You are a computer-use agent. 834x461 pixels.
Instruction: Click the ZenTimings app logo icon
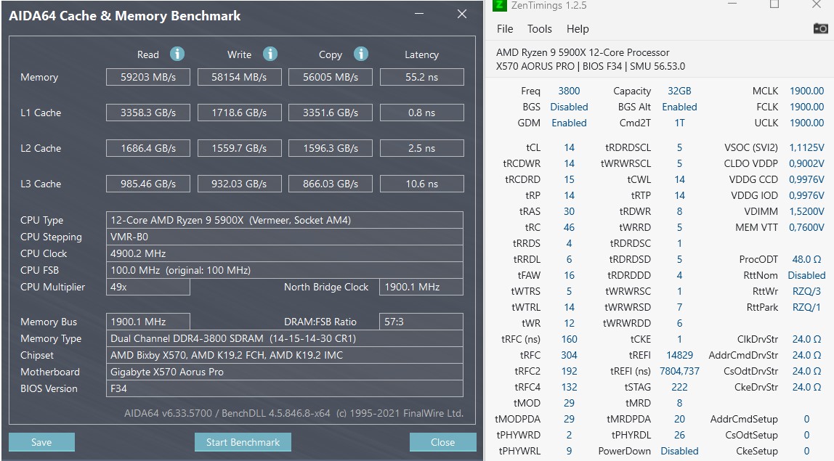pyautogui.click(x=499, y=5)
